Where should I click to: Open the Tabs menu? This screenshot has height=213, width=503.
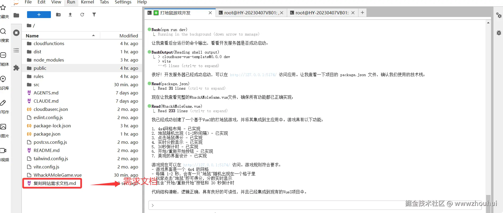(x=104, y=2)
